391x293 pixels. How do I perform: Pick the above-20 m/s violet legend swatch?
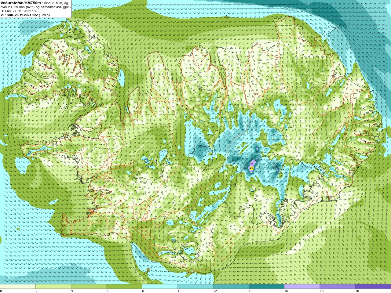pyautogui.click(x=373, y=287)
